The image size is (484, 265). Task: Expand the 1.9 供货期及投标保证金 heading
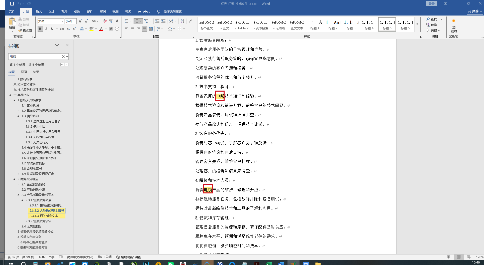tap(18, 174)
